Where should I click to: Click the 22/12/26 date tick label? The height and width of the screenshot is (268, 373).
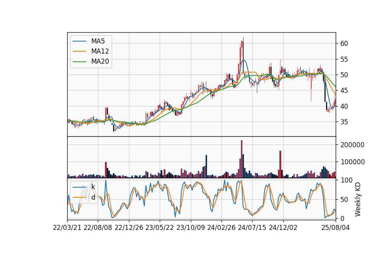pyautogui.click(x=129, y=228)
